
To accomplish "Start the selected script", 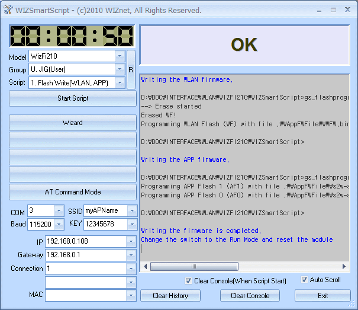I will click(73, 98).
